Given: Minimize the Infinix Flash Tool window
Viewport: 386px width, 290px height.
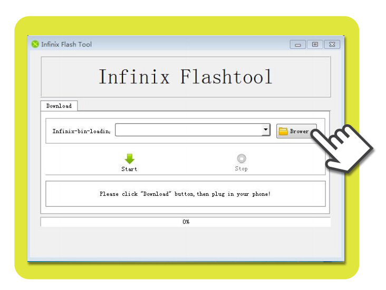Looking at the screenshot, I should coord(298,45).
